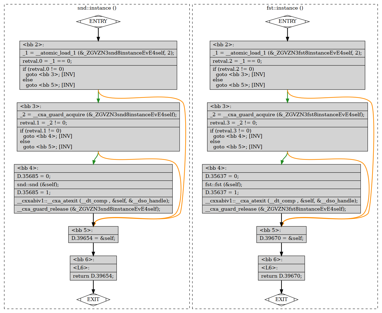Click <bb 4>: header in snd::instance graph
The height and width of the screenshot is (313, 382).
click(93, 168)
